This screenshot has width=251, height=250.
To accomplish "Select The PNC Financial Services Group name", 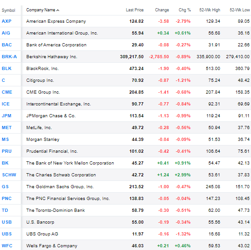I will pyautogui.click(x=68, y=199).
